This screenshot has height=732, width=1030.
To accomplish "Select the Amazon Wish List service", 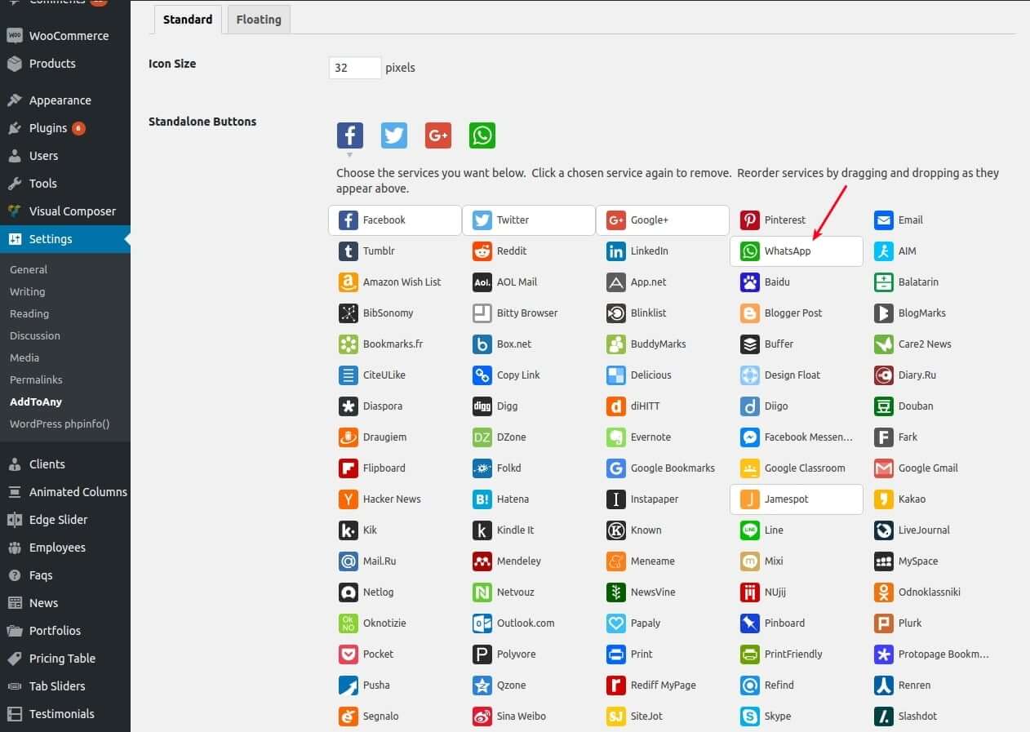I will click(394, 282).
